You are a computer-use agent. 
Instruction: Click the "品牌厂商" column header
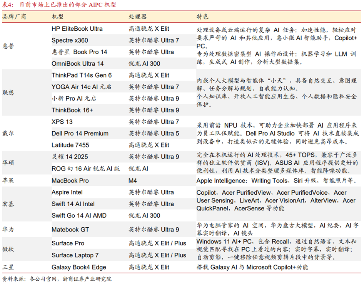pos(14,17)
